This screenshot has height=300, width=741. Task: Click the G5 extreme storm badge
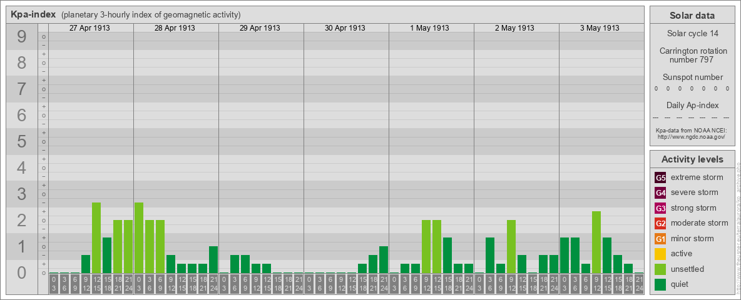[660, 178]
